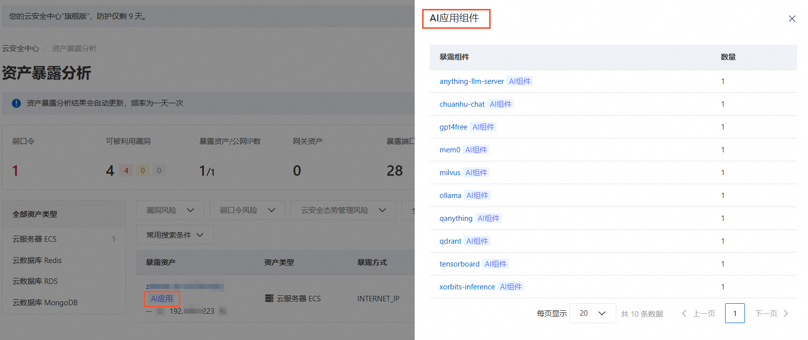808x340 pixels.
Task: Select page 1 in pagination
Action: tap(735, 313)
